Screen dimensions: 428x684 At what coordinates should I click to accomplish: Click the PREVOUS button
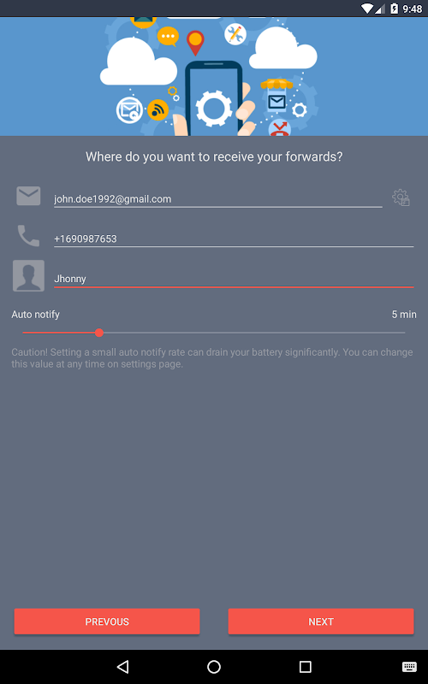click(107, 622)
